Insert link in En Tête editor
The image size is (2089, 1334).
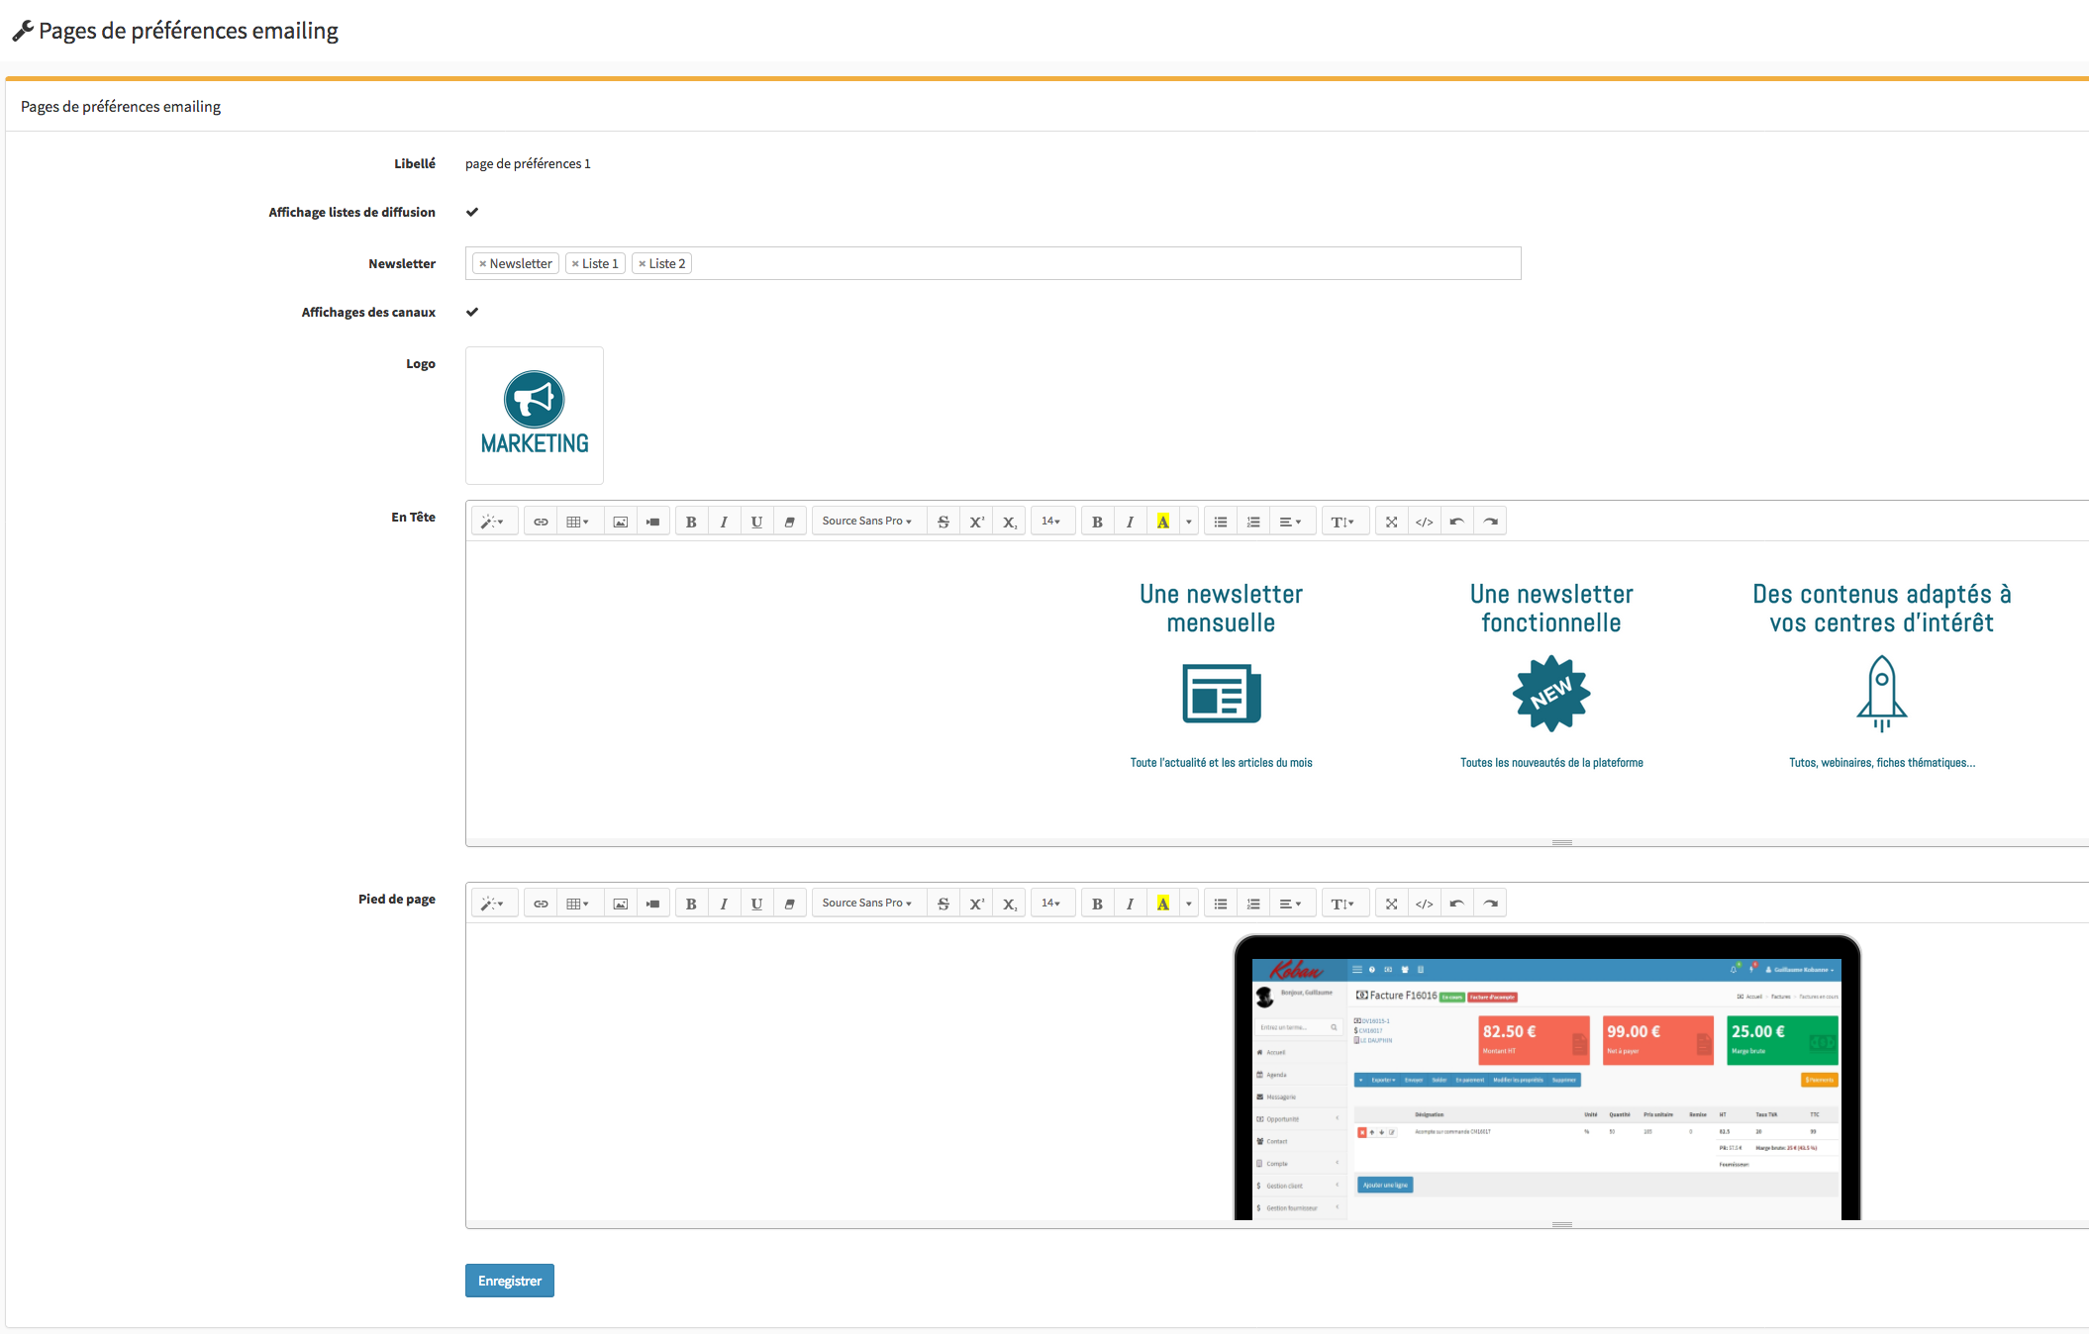coord(541,522)
